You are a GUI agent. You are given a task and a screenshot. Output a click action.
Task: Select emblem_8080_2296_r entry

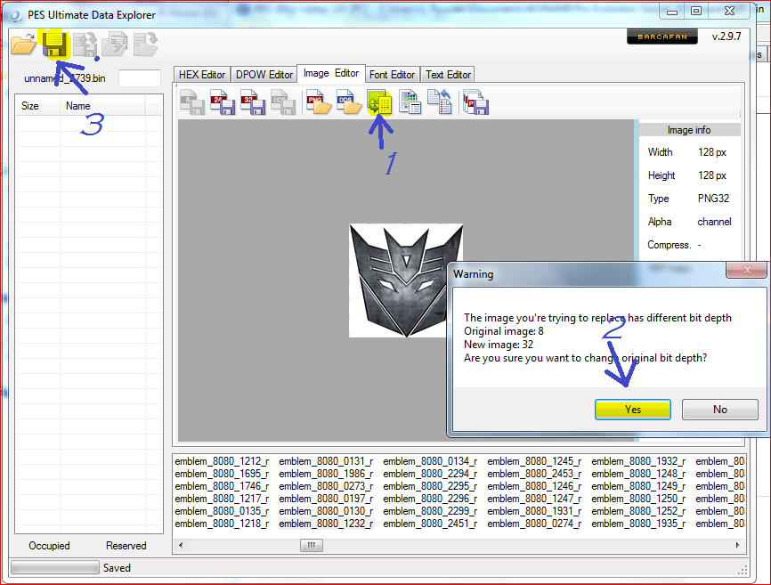coord(430,499)
